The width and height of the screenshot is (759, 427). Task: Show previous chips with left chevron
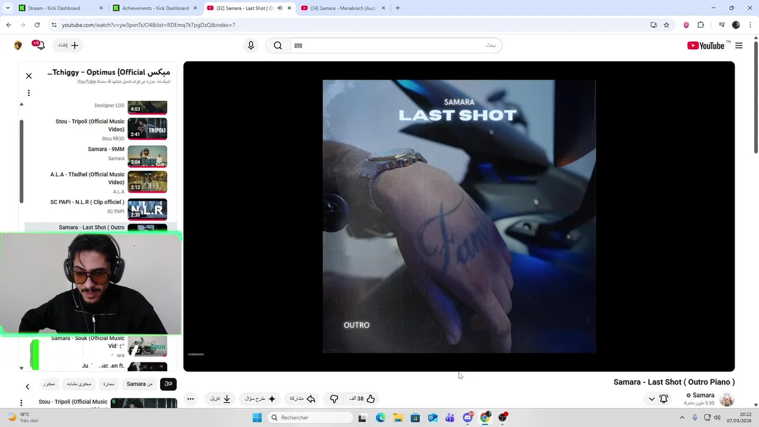[27, 387]
